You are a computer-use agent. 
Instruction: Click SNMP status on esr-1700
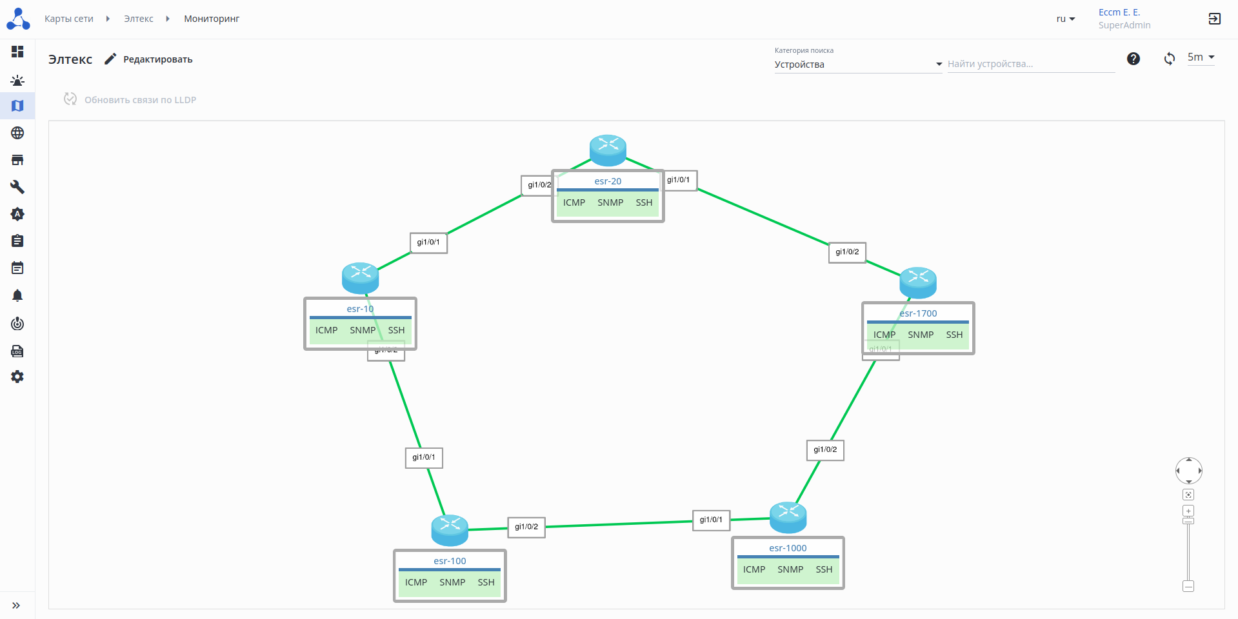coord(921,335)
